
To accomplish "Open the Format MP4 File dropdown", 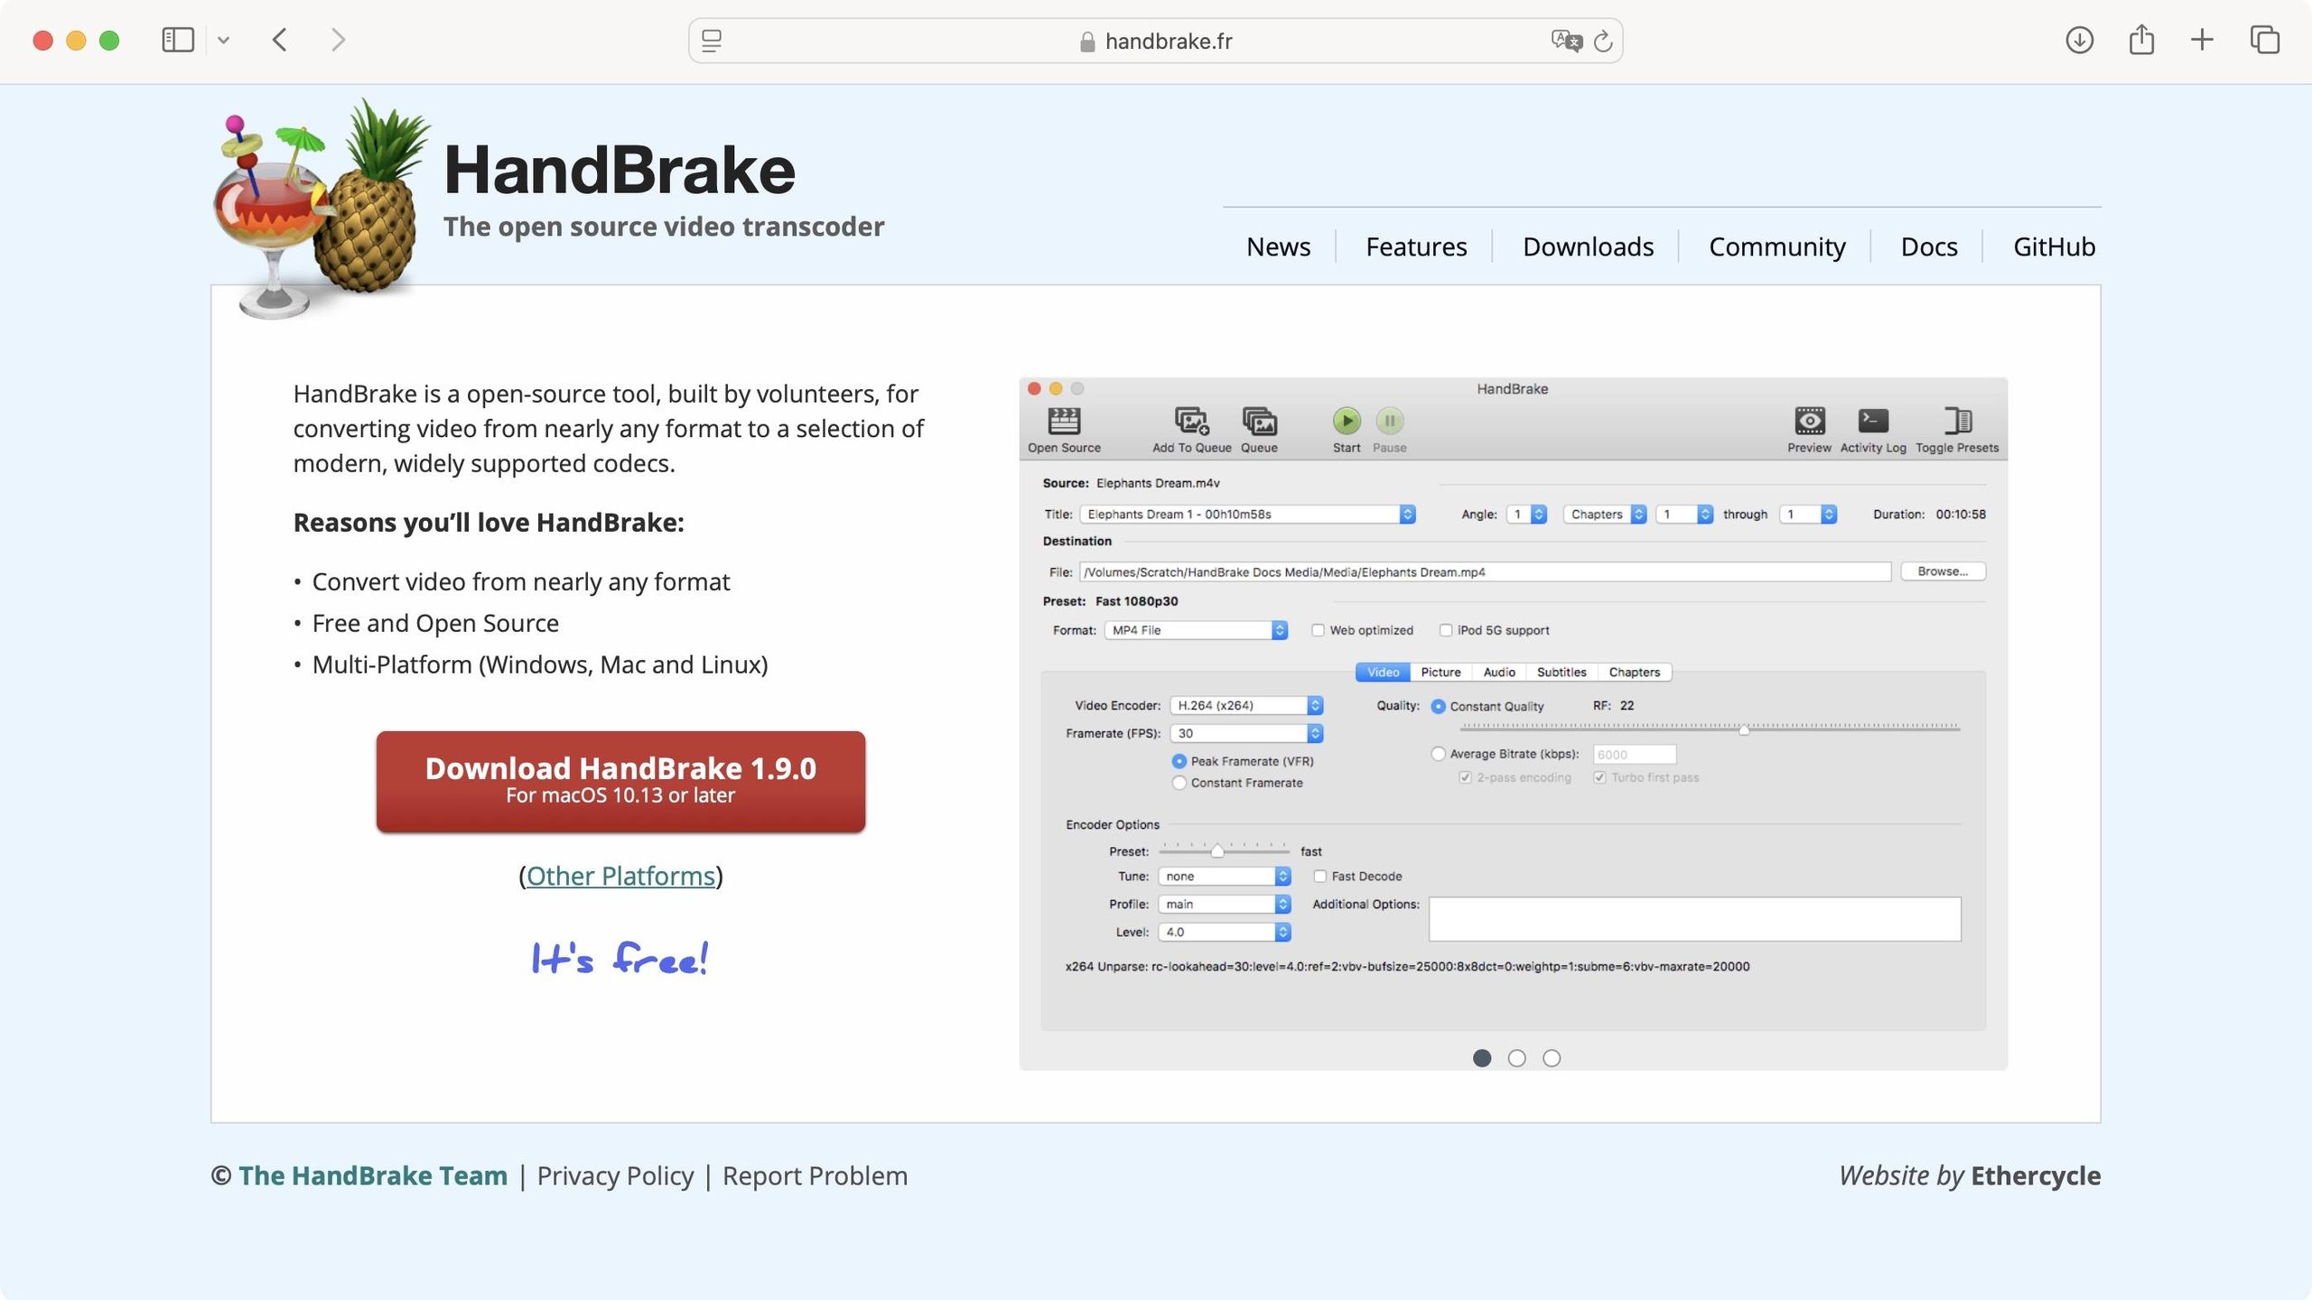I will [1196, 630].
